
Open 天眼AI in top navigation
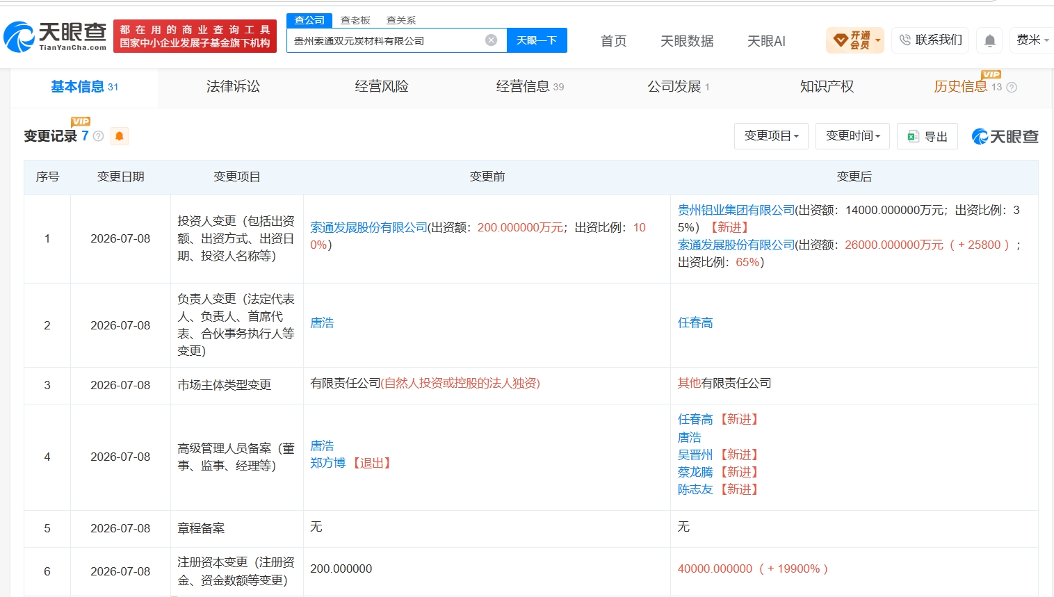pos(766,41)
